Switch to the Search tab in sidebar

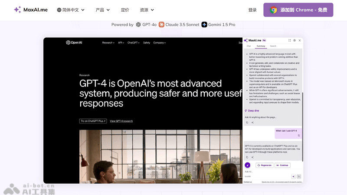(x=273, y=46)
